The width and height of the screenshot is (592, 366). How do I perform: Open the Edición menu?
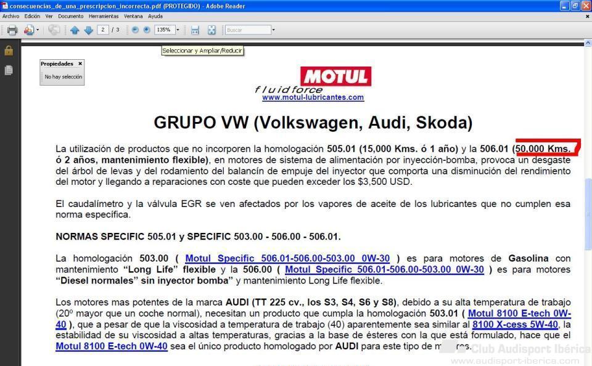[x=32, y=16]
